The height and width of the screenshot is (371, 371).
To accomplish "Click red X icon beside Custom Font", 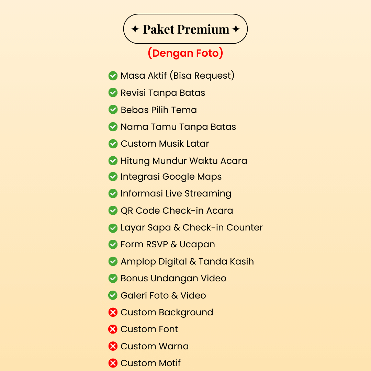I will click(113, 329).
